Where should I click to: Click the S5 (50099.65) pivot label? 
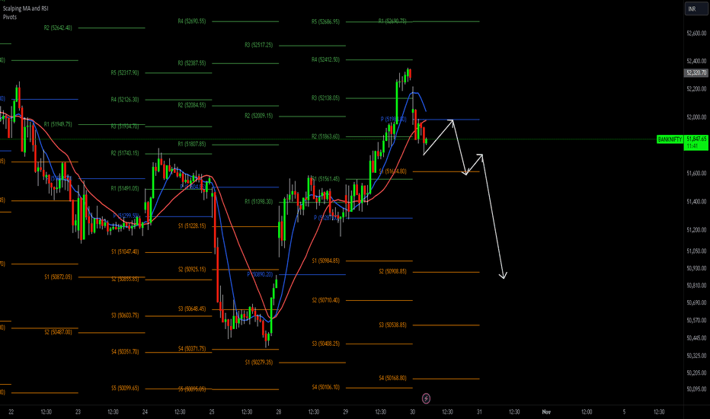point(125,389)
